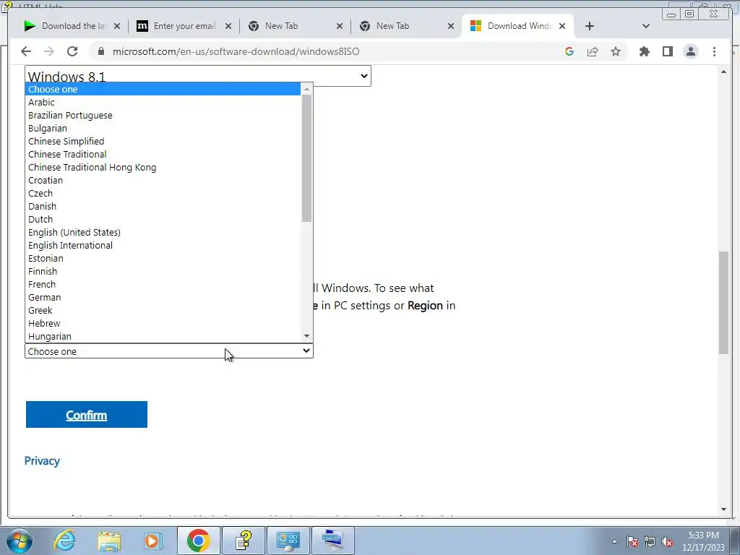Click the language list scrollbar thumb

pyautogui.click(x=306, y=158)
